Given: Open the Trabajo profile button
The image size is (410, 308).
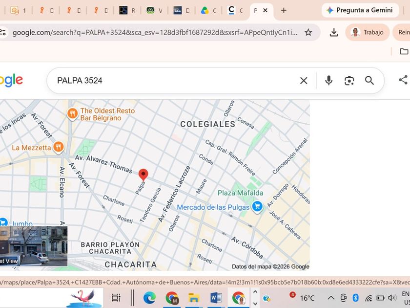Looking at the screenshot, I should pos(368,32).
